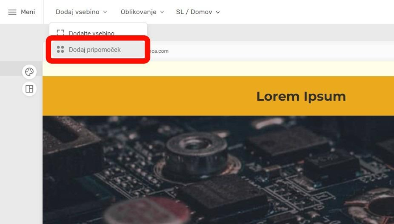Click the pale yellow strip above the header
The height and width of the screenshot is (224, 394).
218,69
